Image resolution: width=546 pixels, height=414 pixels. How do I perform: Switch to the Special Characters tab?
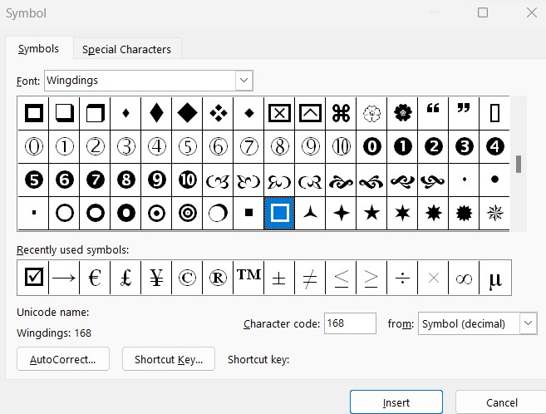(126, 49)
